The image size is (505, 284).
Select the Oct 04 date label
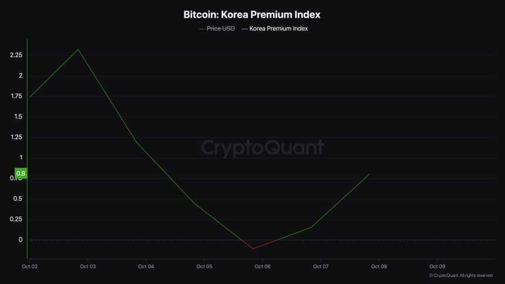[x=146, y=266]
